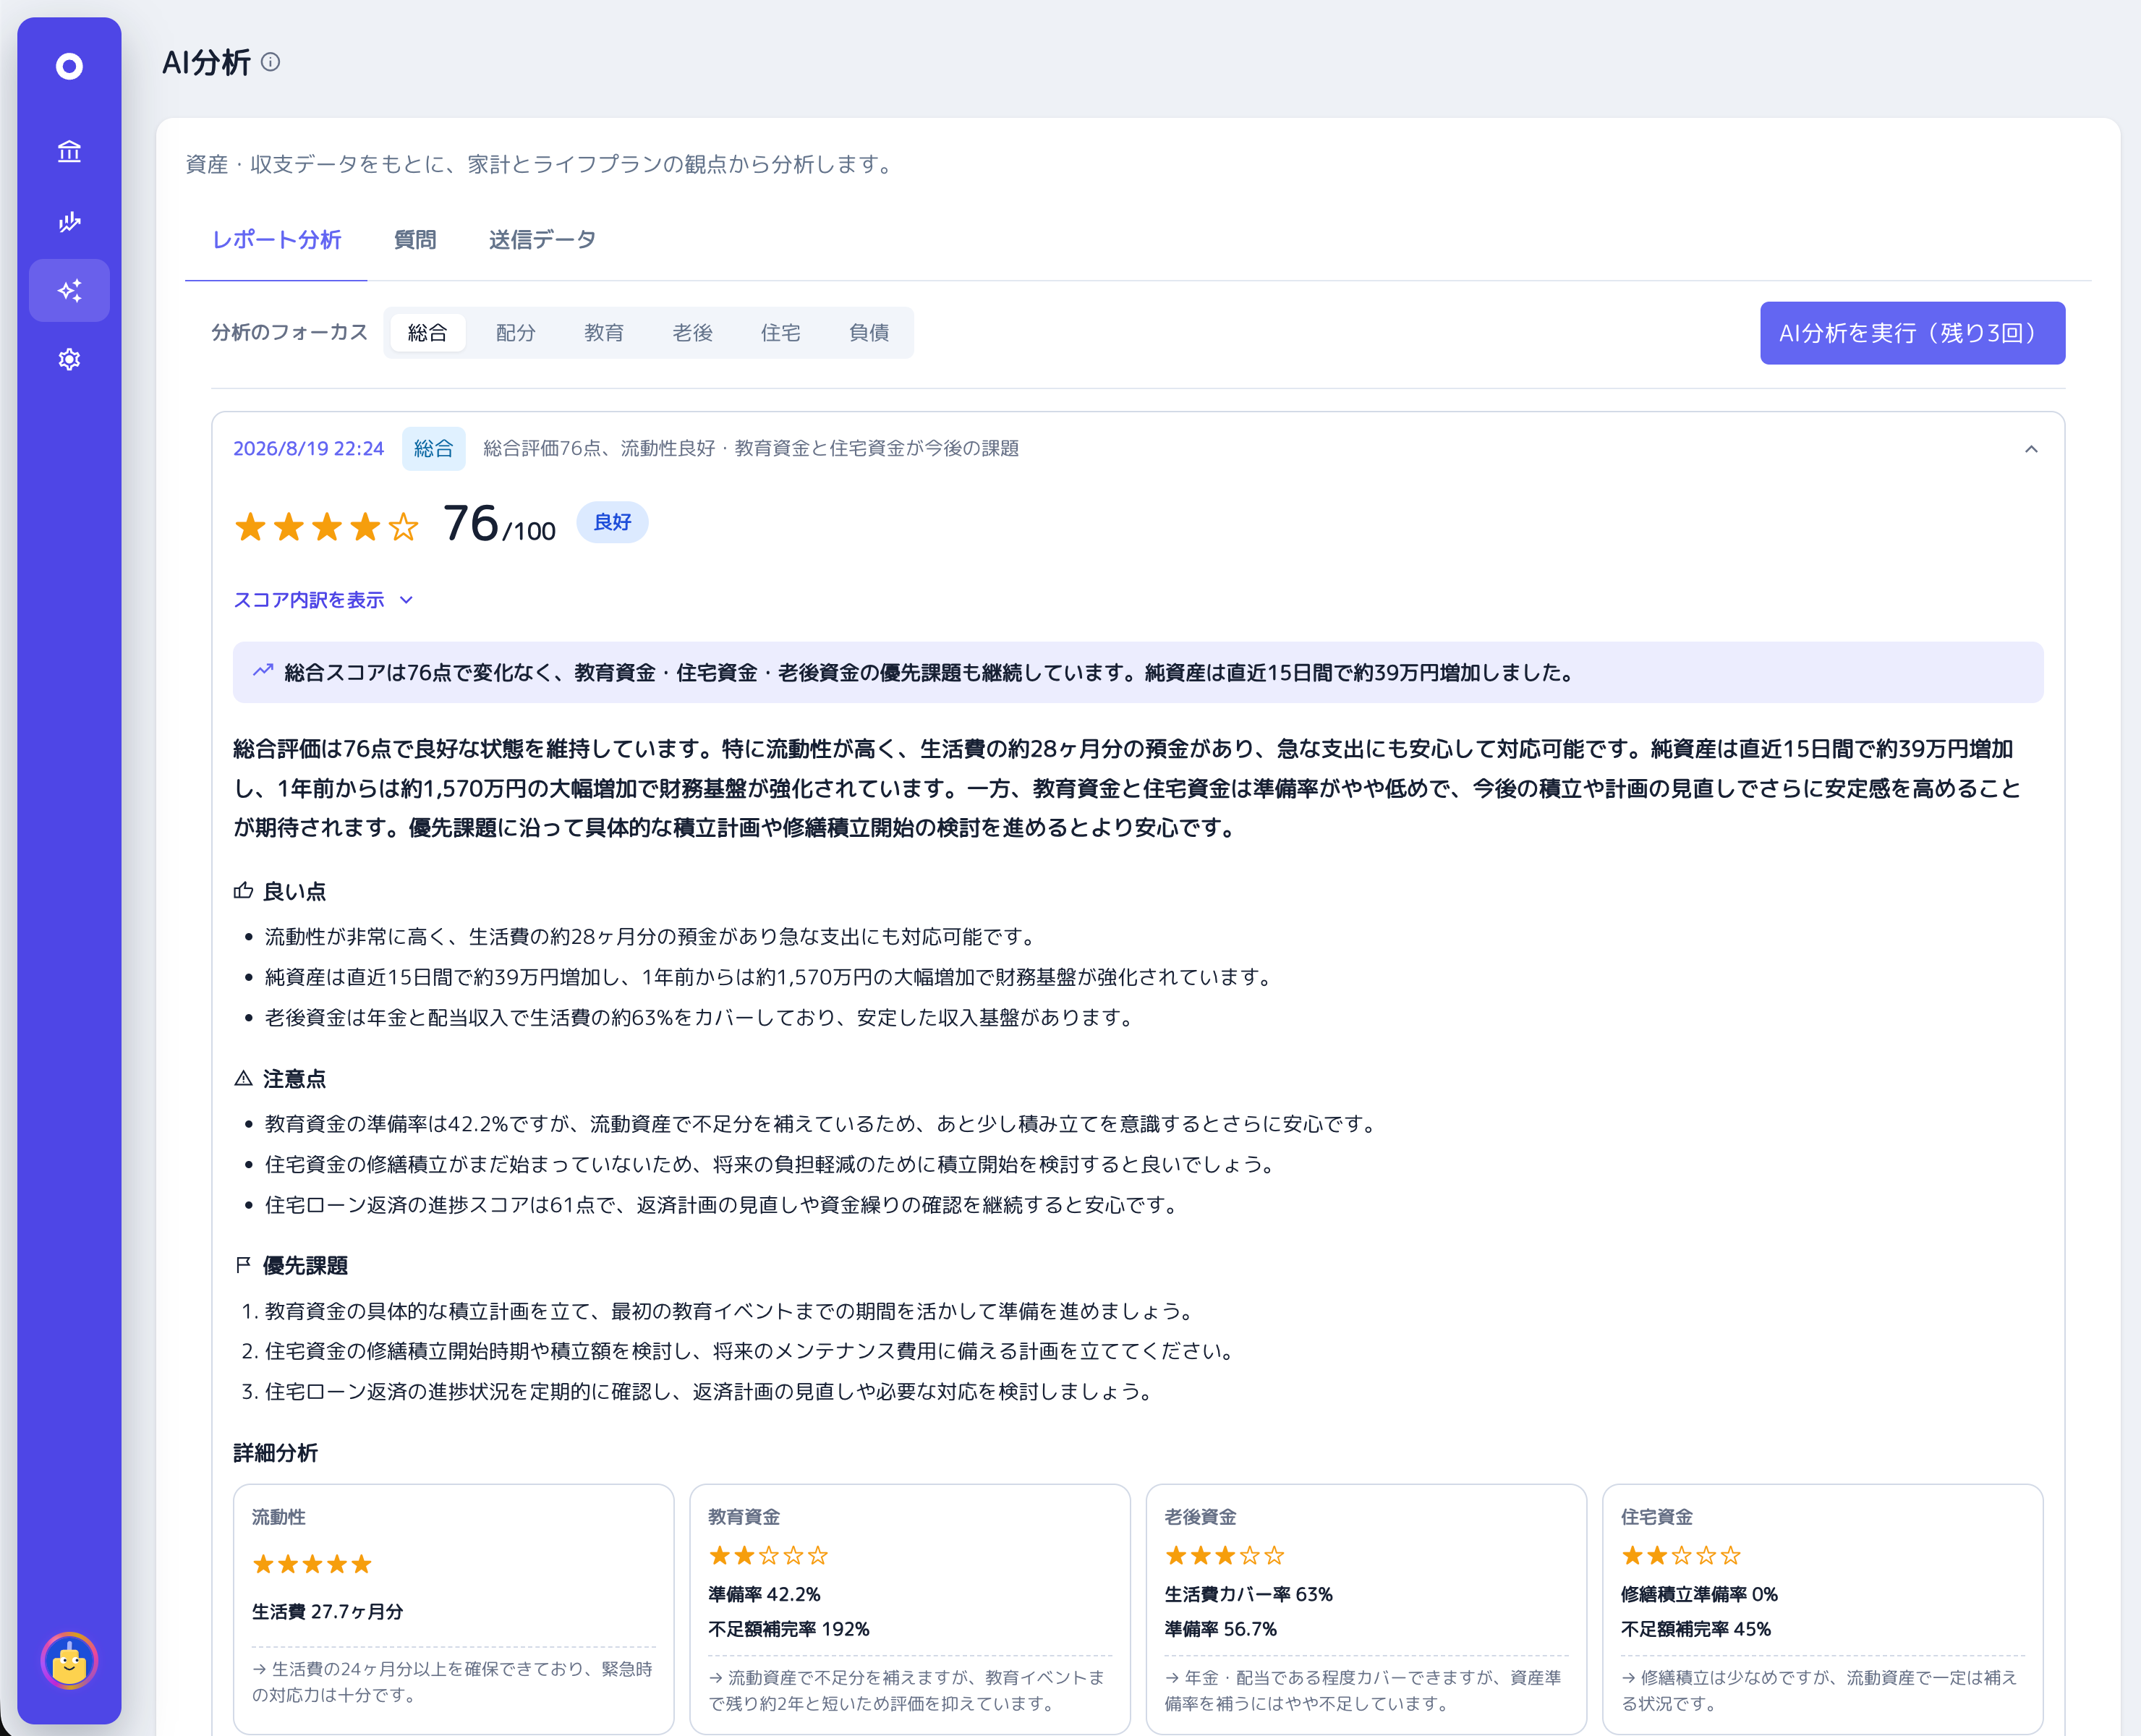Switch to the 送信データ tab

pos(542,240)
